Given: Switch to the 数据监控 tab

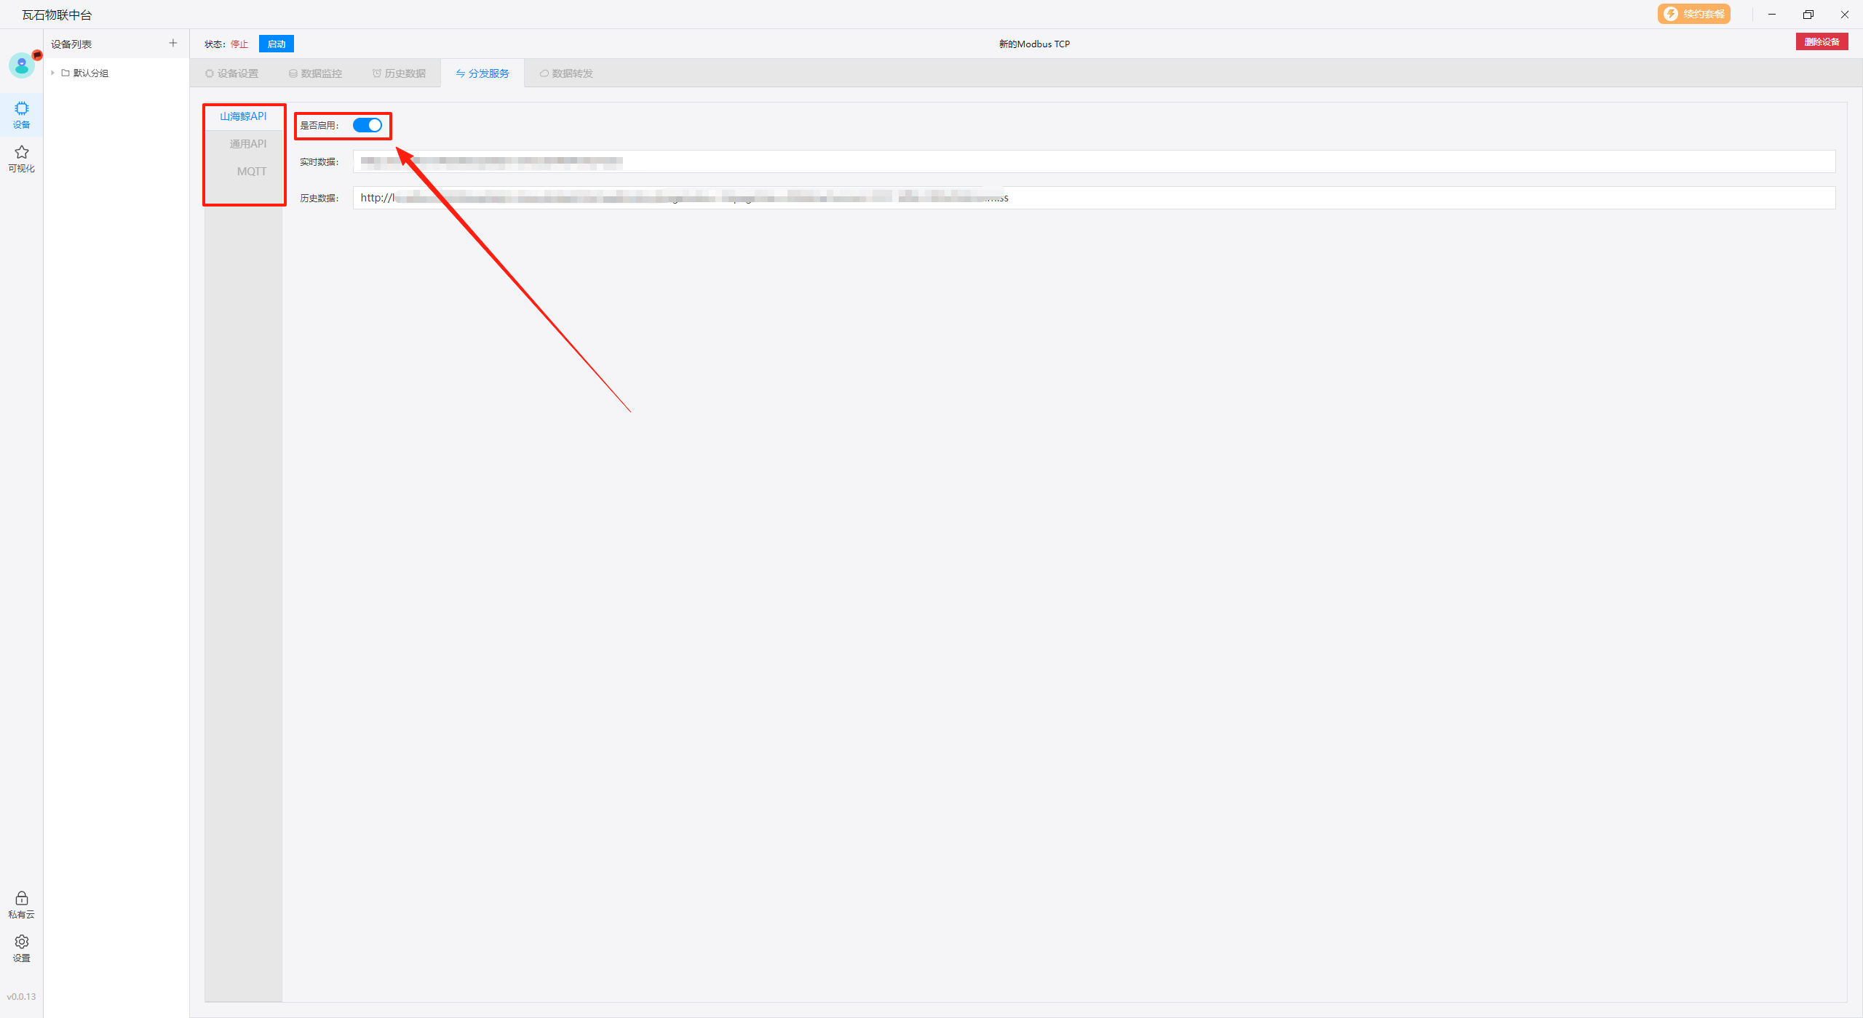Looking at the screenshot, I should click(x=315, y=73).
